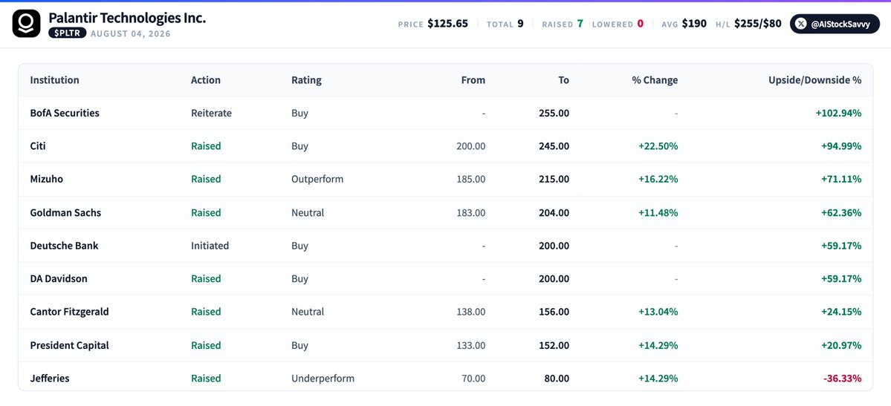The width and height of the screenshot is (891, 406).
Task: Click the Neutral rating for Goldman Sachs
Action: tap(308, 212)
